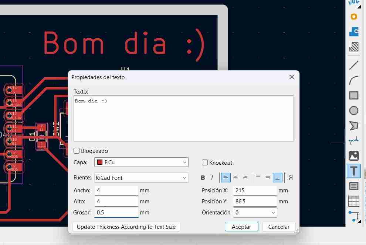Apply italic formatting to text
This screenshot has width=366, height=245.
coord(211,177)
